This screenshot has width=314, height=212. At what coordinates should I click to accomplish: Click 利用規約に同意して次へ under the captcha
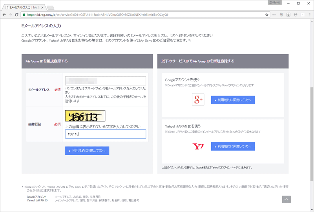coord(87,150)
